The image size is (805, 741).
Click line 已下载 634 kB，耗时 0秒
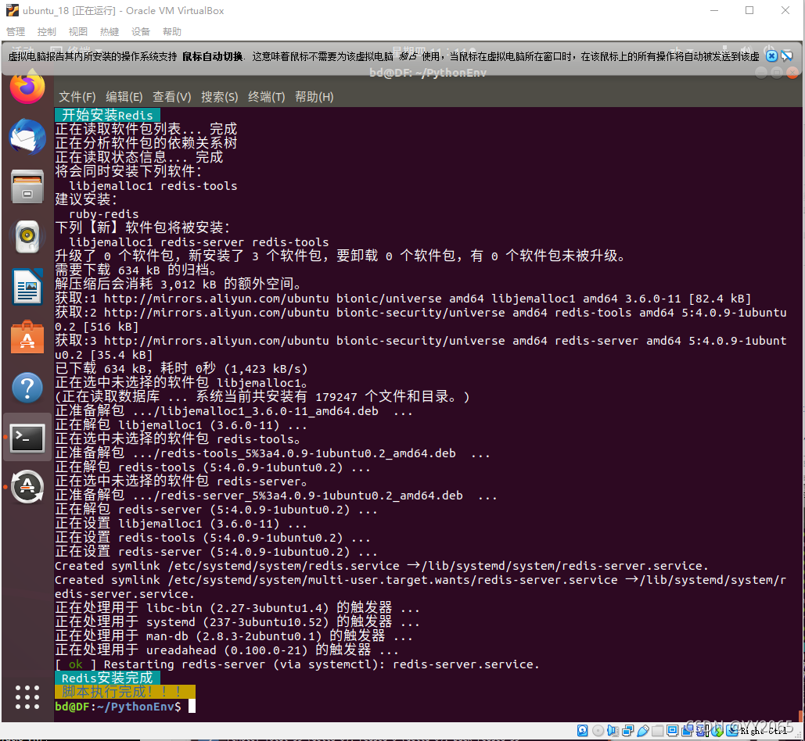[x=181, y=368]
